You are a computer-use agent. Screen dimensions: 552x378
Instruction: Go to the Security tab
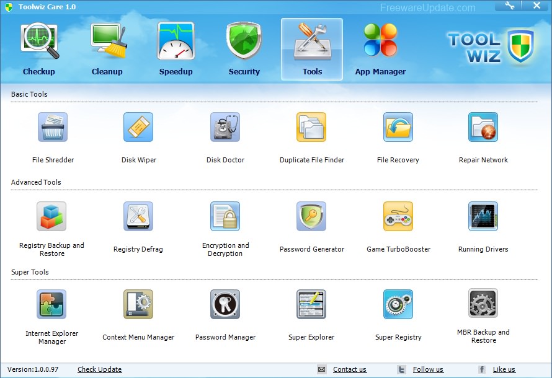[x=244, y=49]
